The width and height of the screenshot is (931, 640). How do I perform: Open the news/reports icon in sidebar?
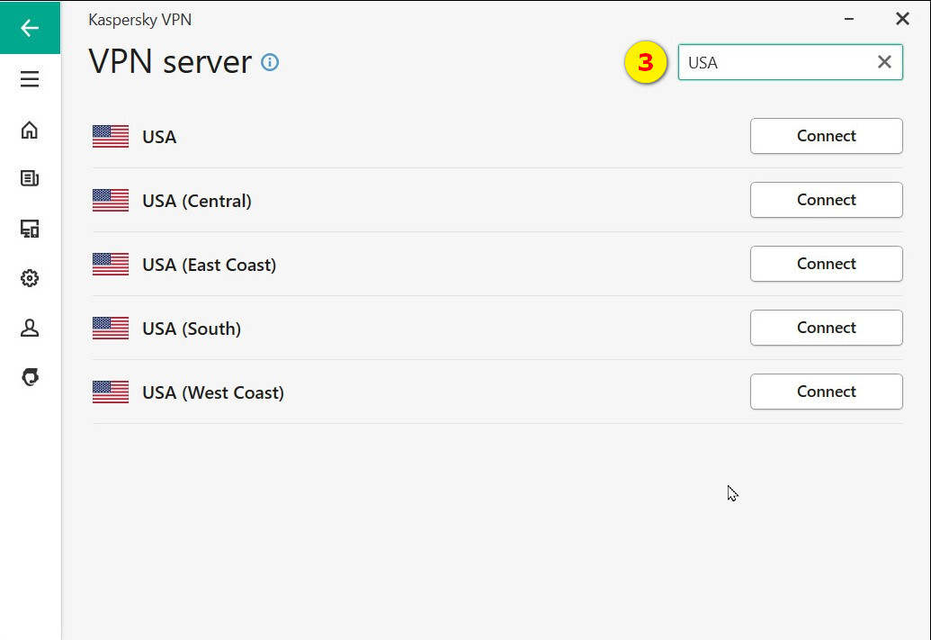[30, 178]
